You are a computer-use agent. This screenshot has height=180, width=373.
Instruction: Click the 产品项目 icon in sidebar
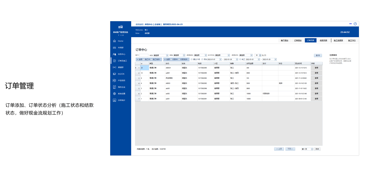click(114, 80)
